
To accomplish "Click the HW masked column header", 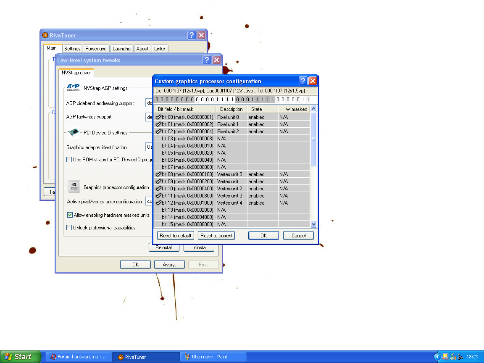I will pos(294,109).
